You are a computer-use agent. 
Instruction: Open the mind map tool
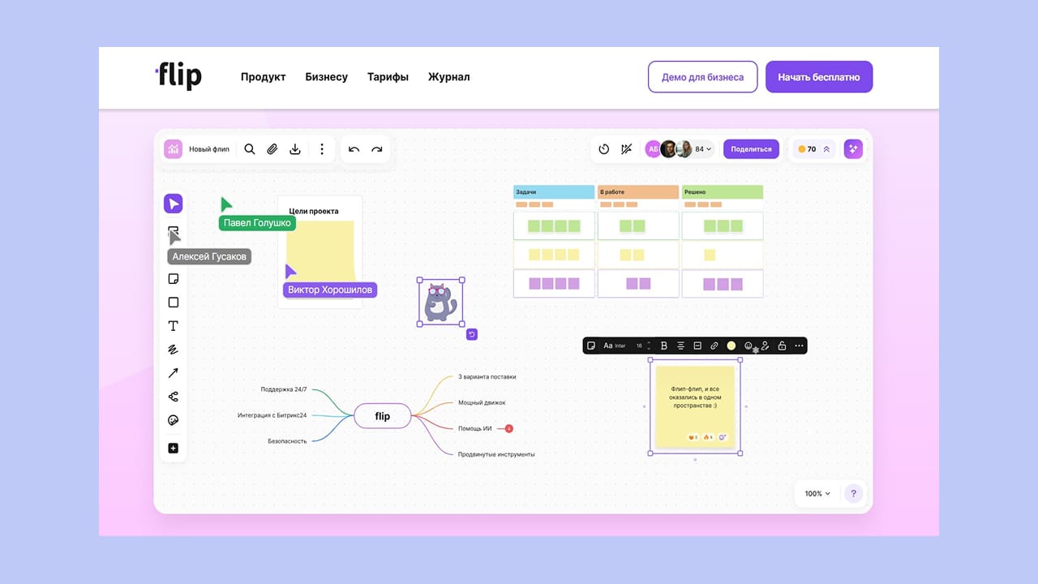(173, 397)
